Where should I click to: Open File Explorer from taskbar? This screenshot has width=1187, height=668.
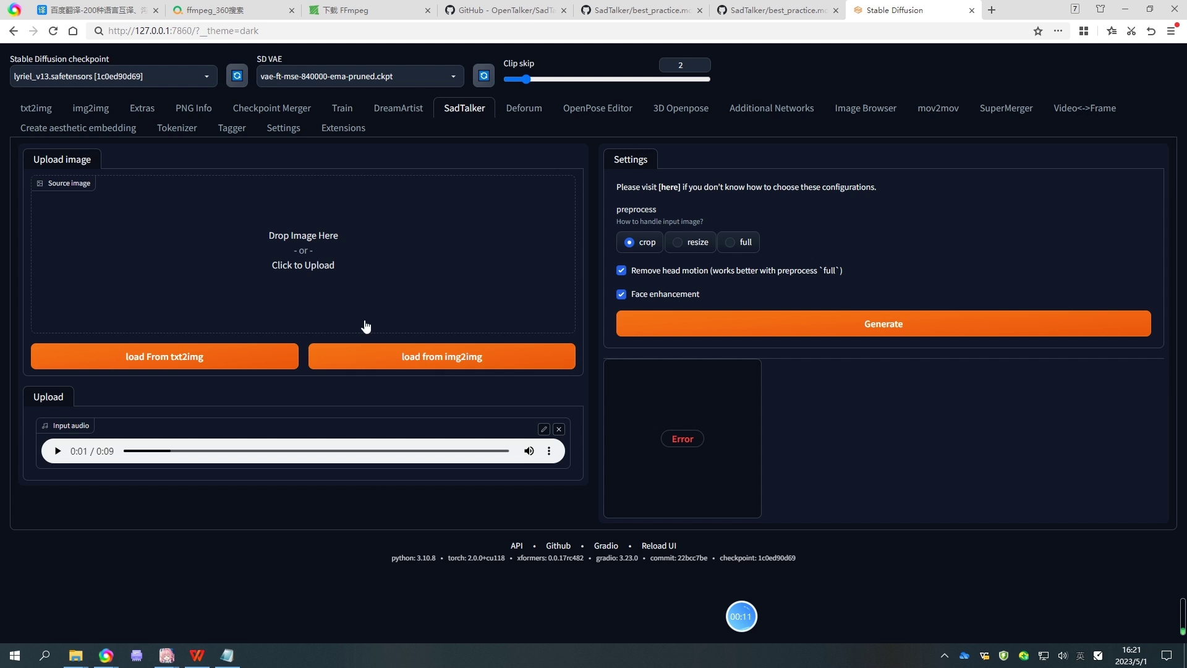click(75, 656)
